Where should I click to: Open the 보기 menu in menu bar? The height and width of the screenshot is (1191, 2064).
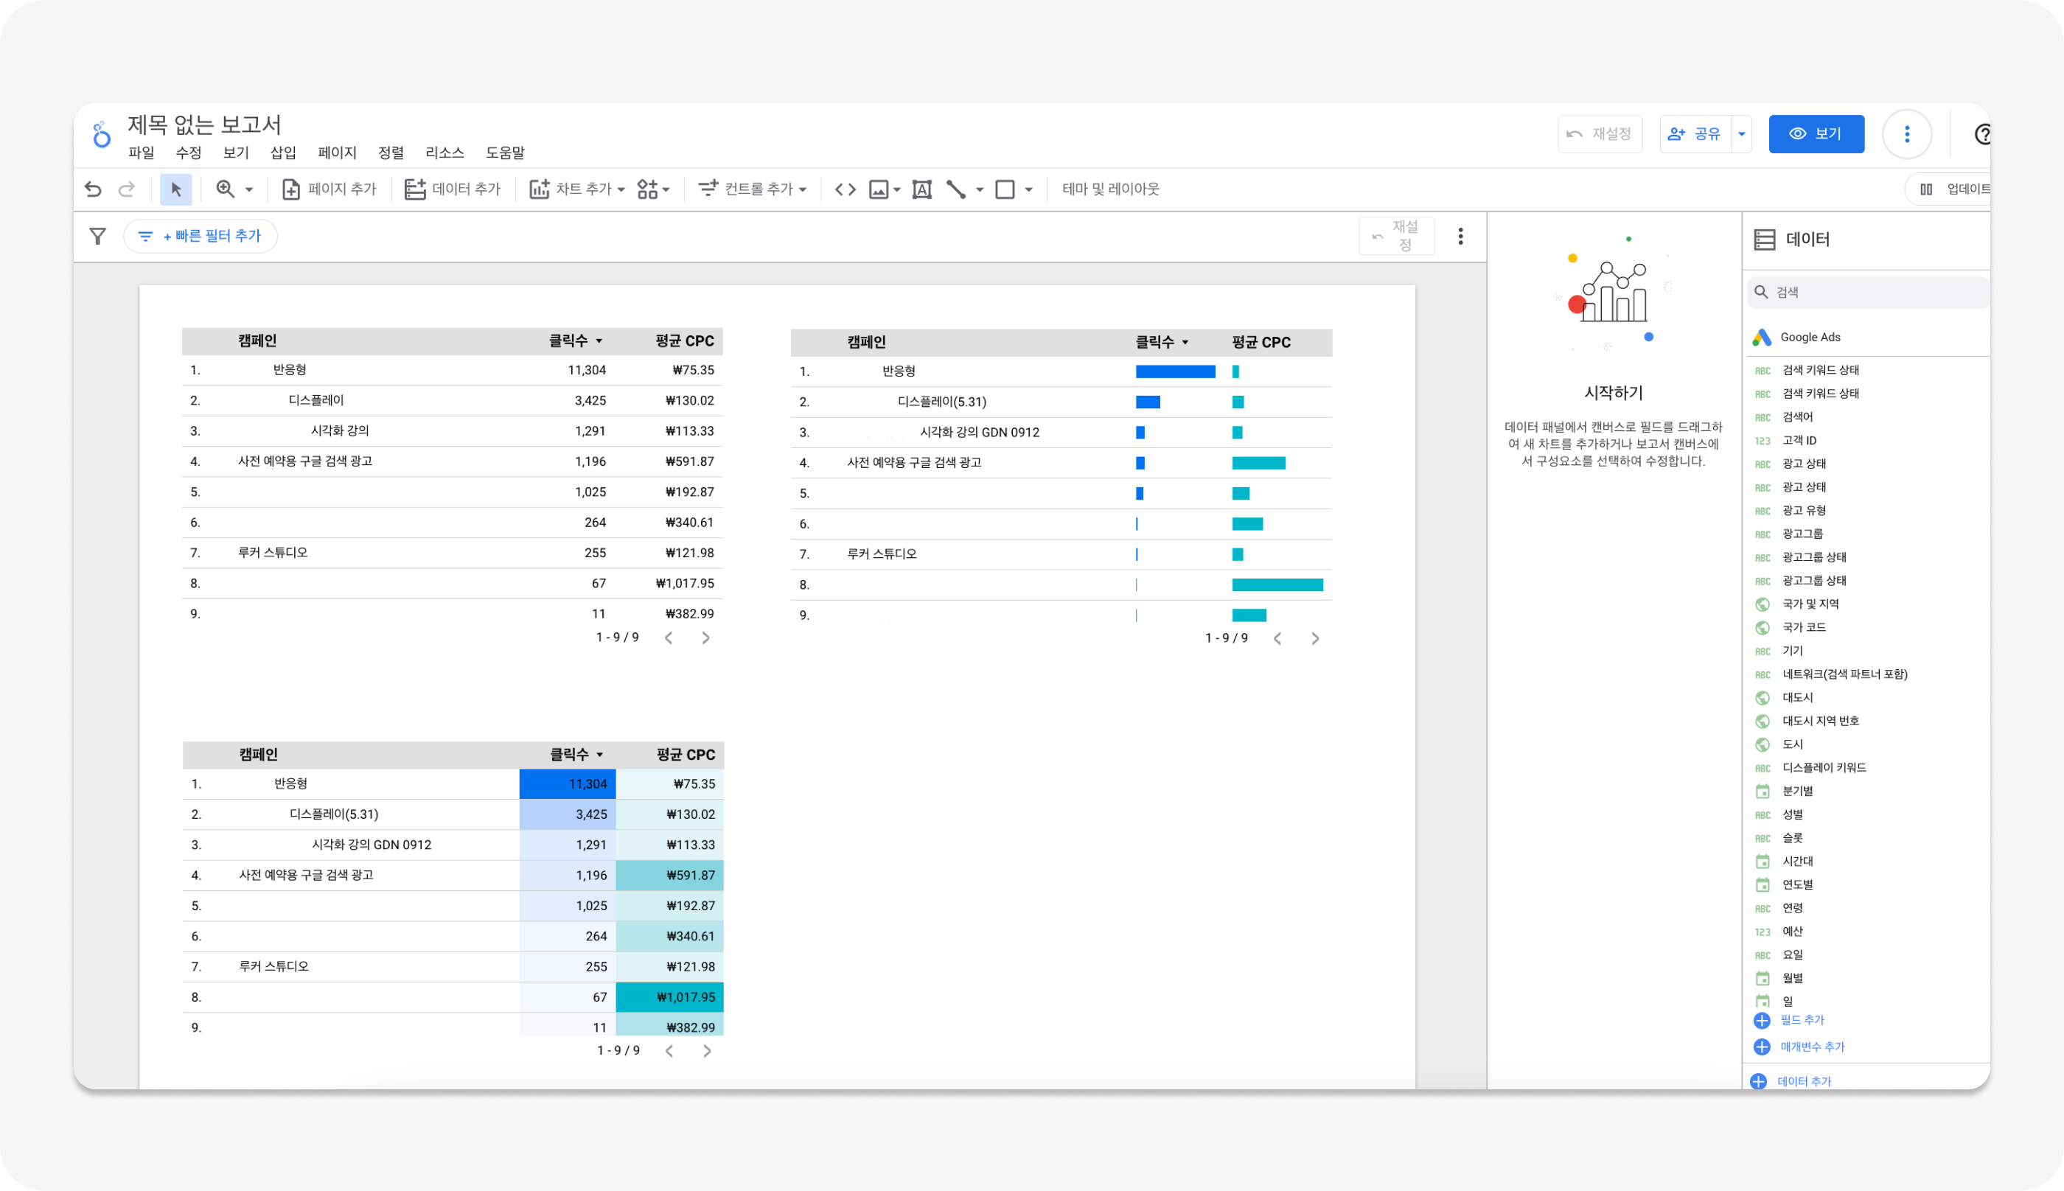point(236,153)
